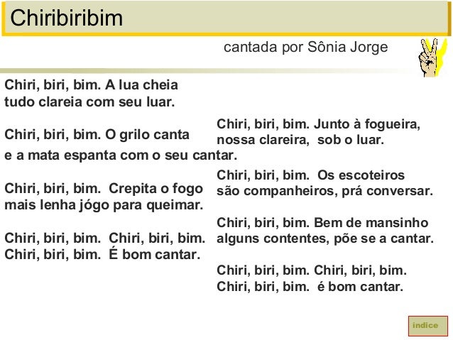Click the line 'tudo clareia com seu luar'
Image resolution: width=453 pixels, height=340 pixels.
pos(89,101)
